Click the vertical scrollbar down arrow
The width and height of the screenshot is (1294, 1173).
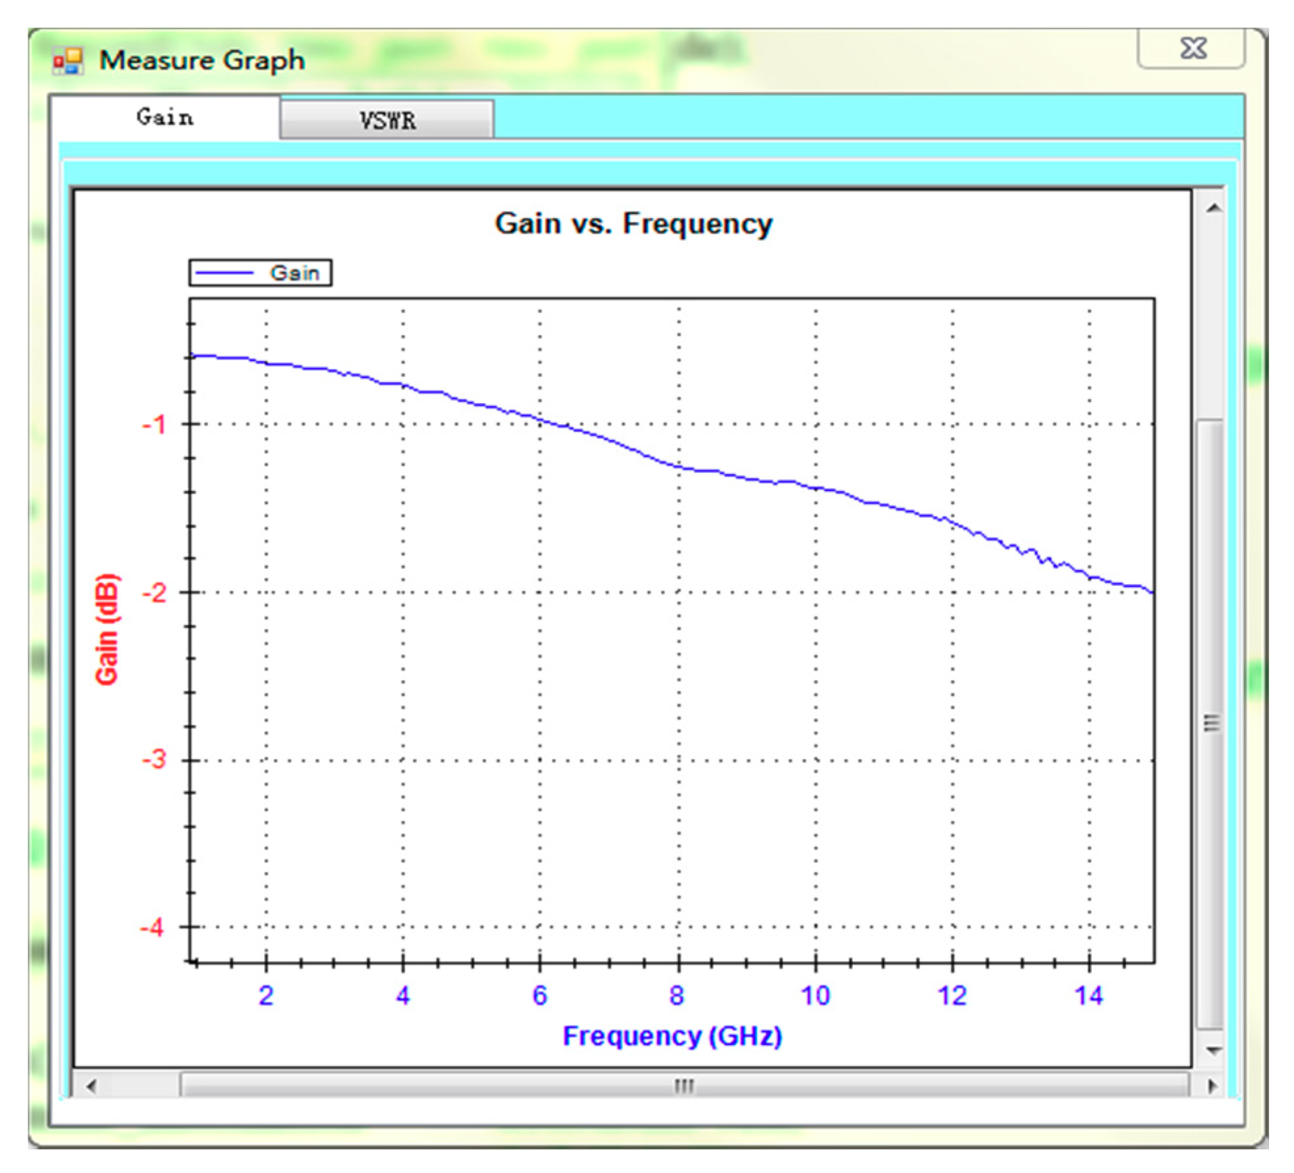(x=1213, y=1050)
